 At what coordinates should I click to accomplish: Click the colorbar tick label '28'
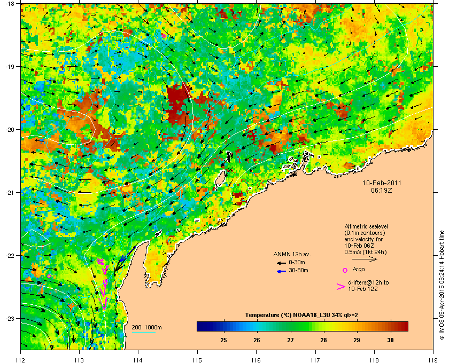pos(323,340)
